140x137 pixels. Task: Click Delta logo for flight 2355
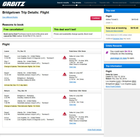(x=65, y=114)
